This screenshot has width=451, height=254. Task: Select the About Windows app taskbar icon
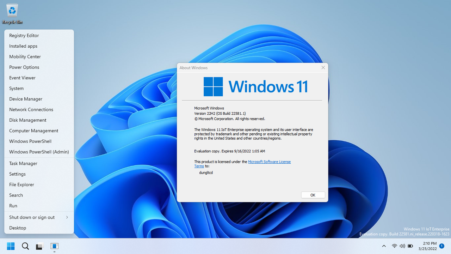point(54,246)
